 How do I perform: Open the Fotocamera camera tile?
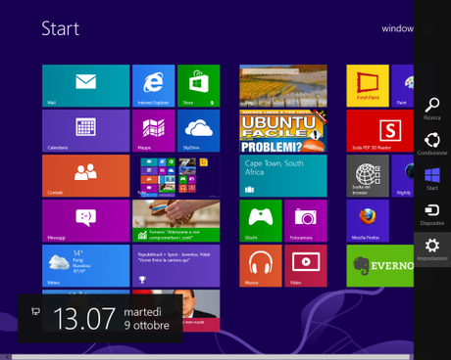click(x=306, y=221)
